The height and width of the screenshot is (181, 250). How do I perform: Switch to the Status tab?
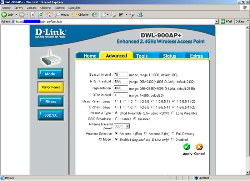pyautogui.click(x=169, y=56)
